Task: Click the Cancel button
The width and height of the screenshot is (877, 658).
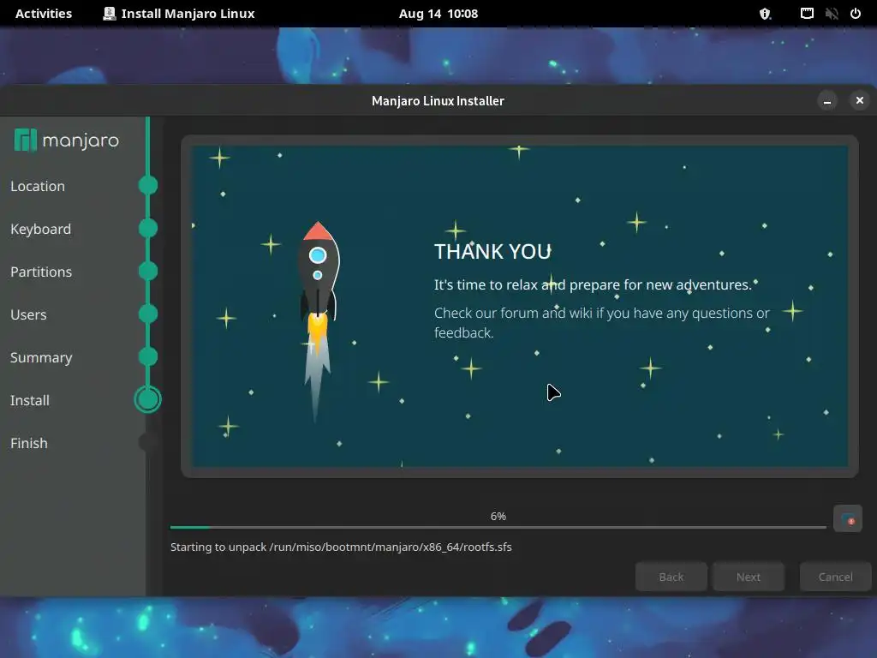Action: [x=836, y=577]
